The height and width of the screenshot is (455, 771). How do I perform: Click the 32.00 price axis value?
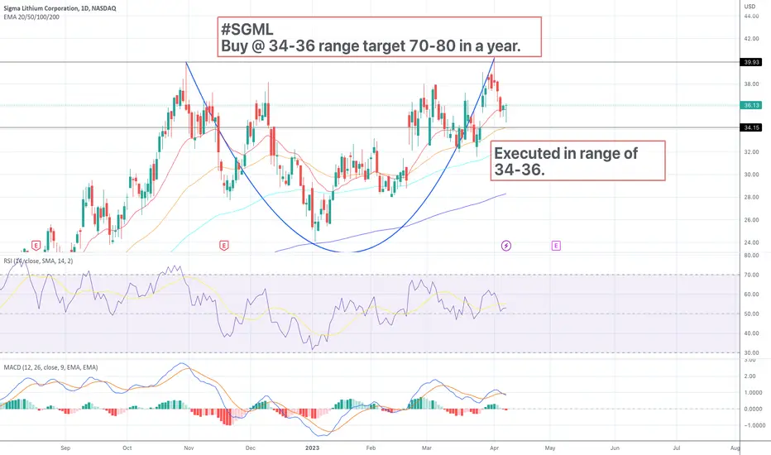coord(751,152)
